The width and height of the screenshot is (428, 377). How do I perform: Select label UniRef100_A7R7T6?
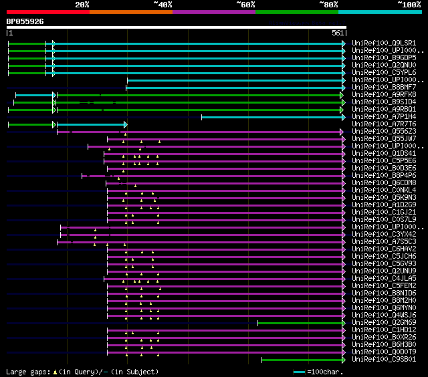click(x=384, y=124)
